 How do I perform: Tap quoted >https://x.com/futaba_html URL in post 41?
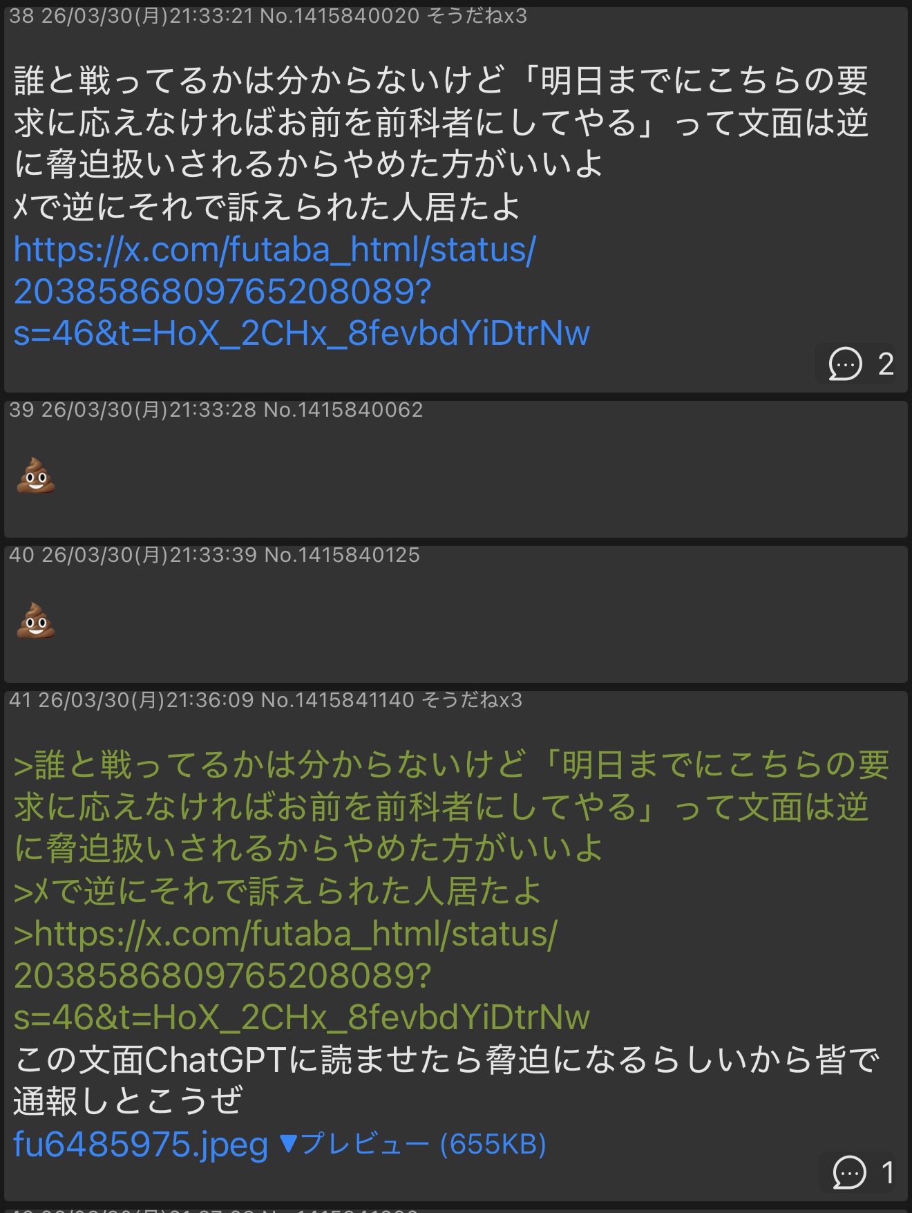click(302, 975)
